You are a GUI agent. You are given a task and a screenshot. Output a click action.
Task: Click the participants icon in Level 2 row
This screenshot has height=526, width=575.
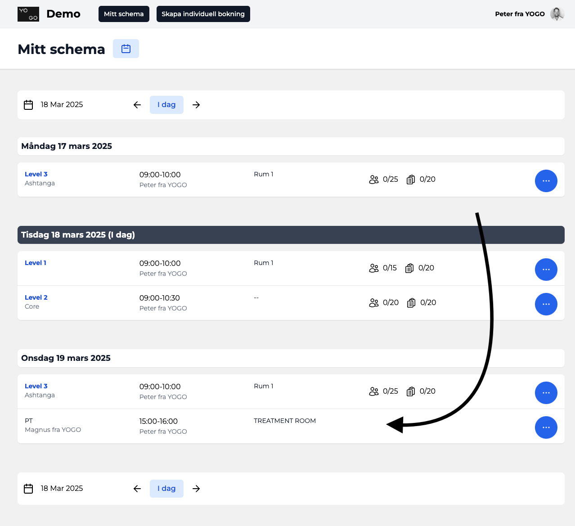coord(374,303)
